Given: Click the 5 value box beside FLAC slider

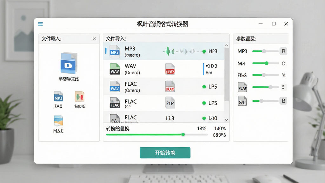Looking at the screenshot, I should click(x=283, y=87).
